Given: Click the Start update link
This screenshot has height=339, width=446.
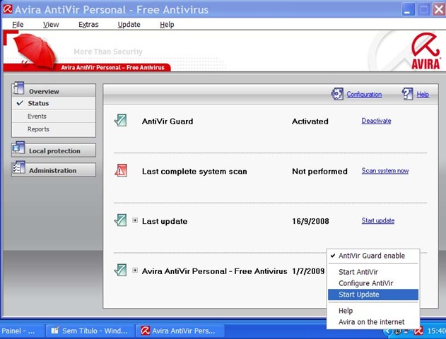Looking at the screenshot, I should coord(377,220).
